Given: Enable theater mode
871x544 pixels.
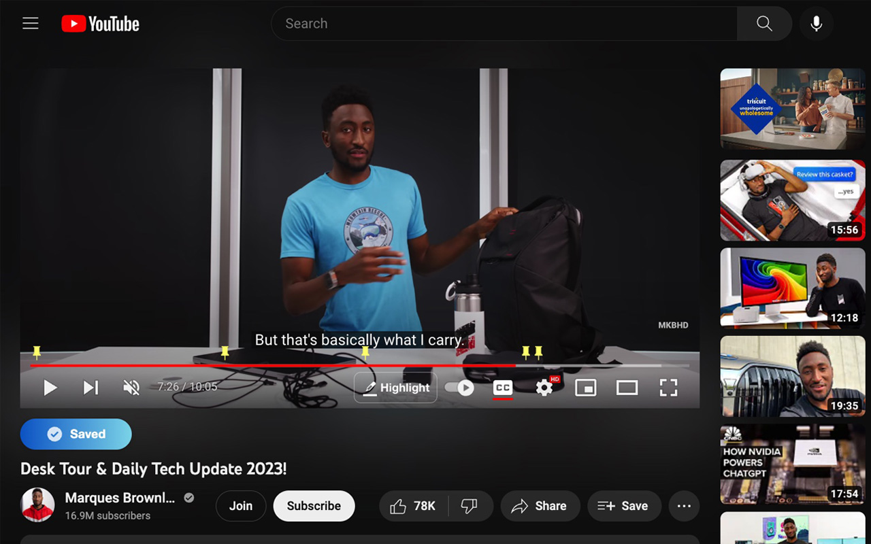Looking at the screenshot, I should [x=627, y=388].
